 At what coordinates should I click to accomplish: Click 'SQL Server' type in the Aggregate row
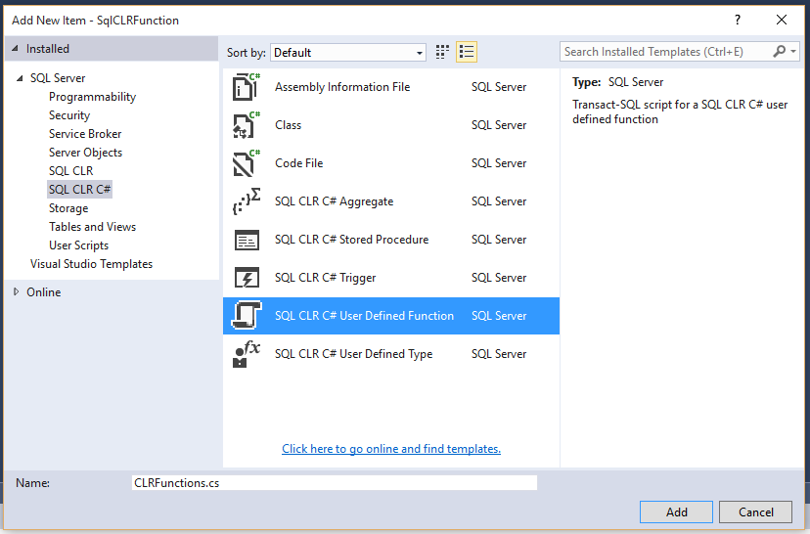[499, 201]
